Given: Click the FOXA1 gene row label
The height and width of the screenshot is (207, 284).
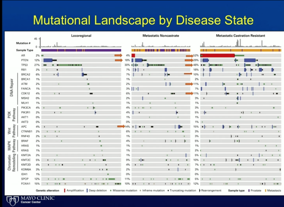Looking at the screenshot, I should coord(26,183).
